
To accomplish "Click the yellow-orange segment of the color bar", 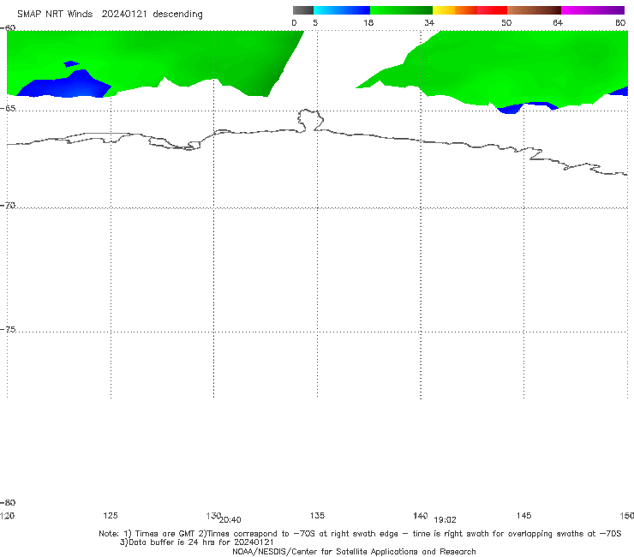I will coord(455,10).
